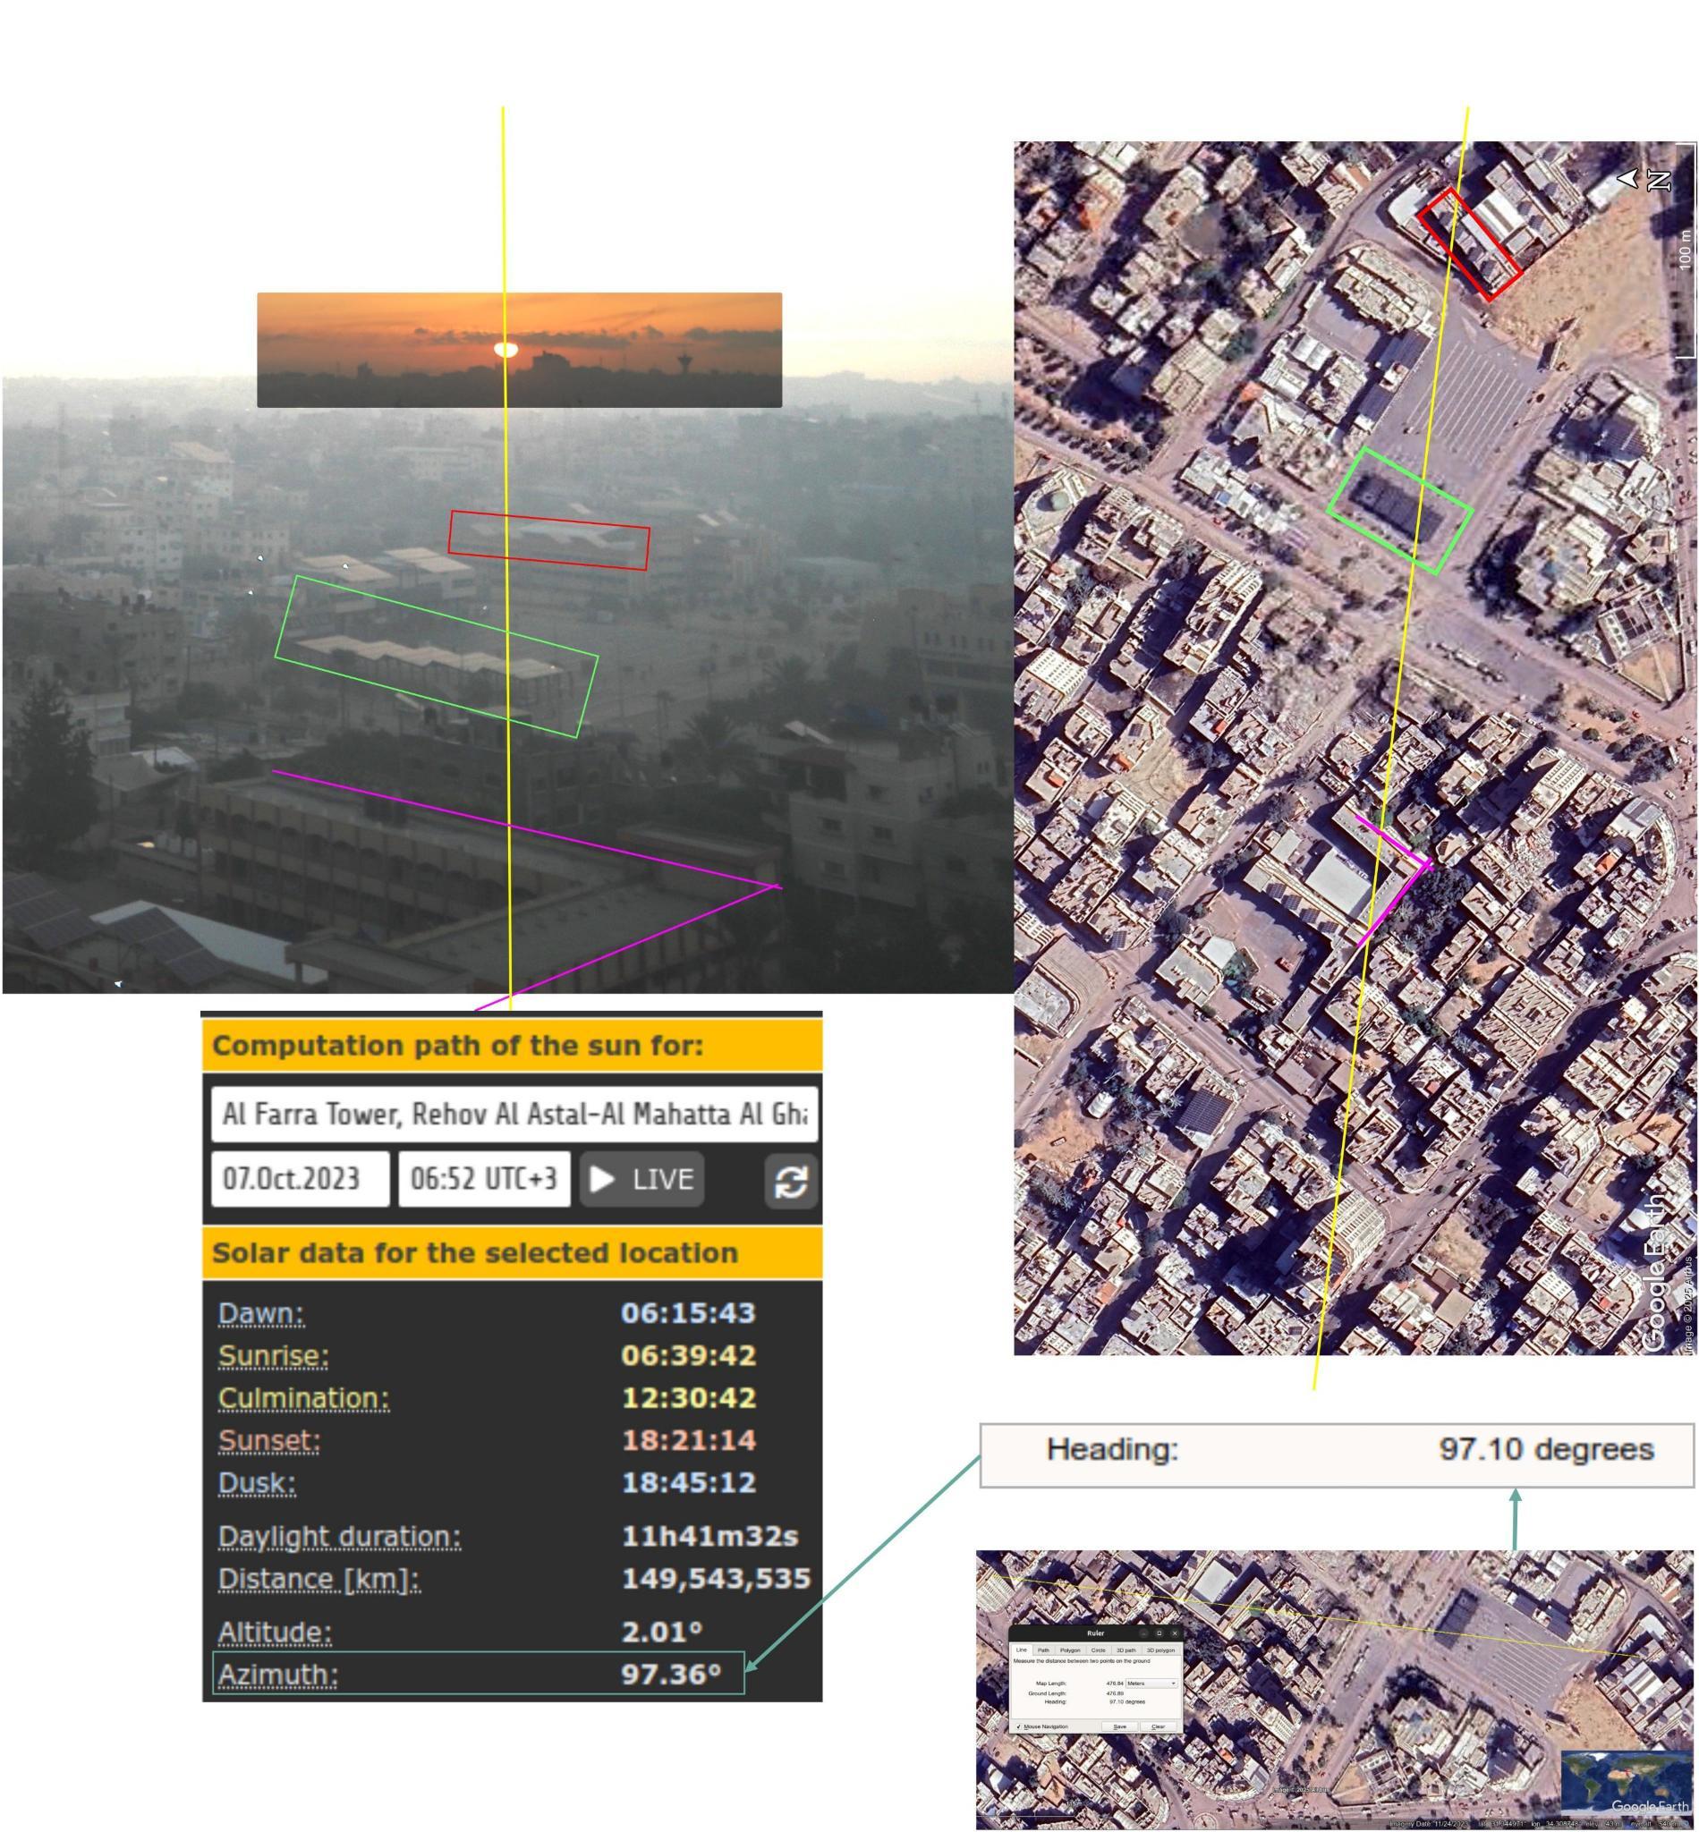Select the Polygon tab in Ruler
Viewport: 1699px width, 1832px height.
click(1070, 1651)
